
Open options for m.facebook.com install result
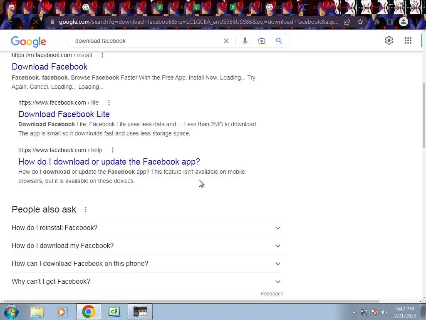point(102,55)
